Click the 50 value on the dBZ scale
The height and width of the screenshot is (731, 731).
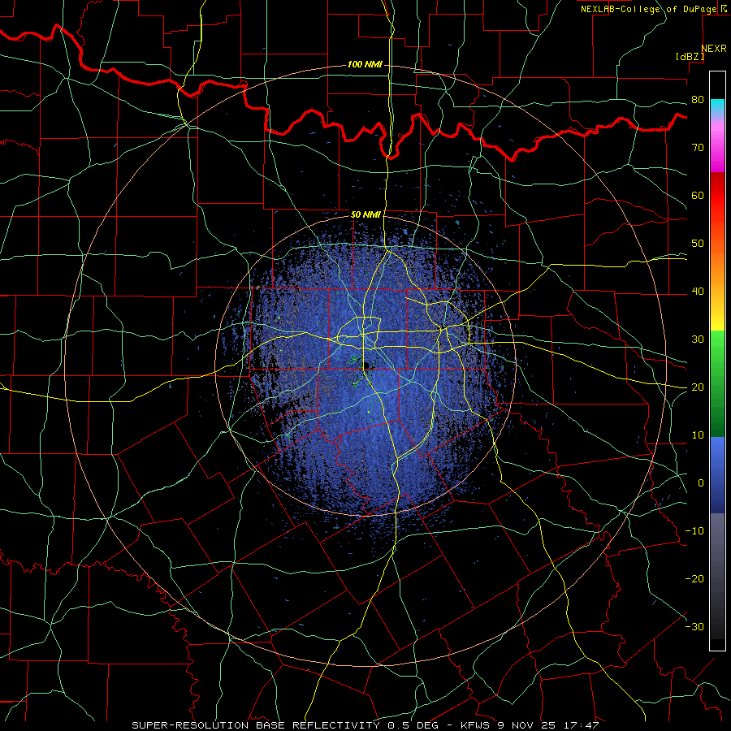click(x=698, y=244)
